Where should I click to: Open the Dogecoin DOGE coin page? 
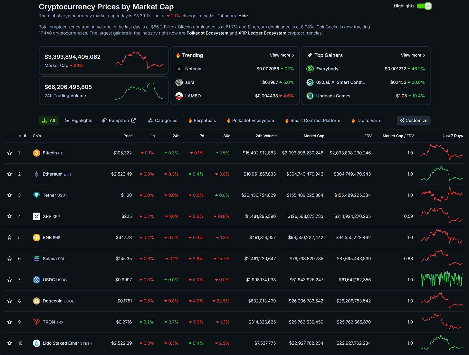click(x=58, y=301)
